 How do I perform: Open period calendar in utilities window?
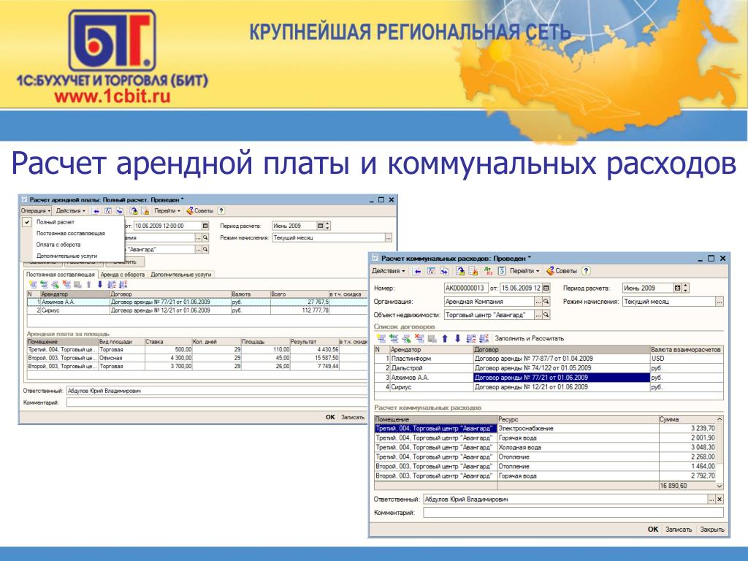pos(677,288)
